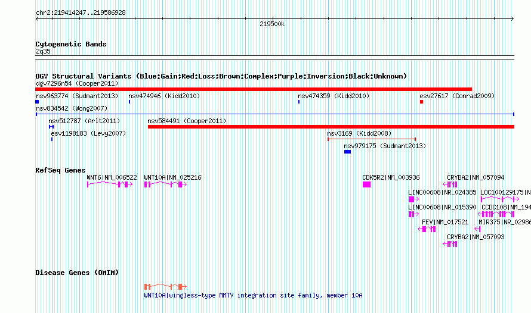Select the nsv512787 blue variant glyph
Screen dimensions: 531x313
tap(51, 127)
